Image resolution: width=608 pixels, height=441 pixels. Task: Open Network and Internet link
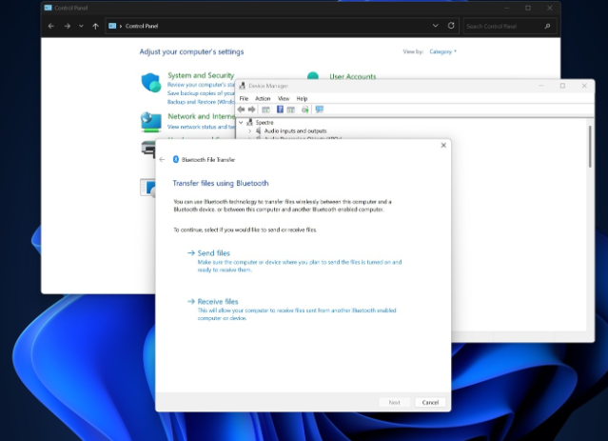point(201,116)
